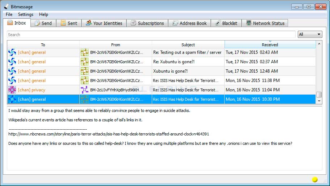
Task: Click purple sender identicon of BM-2cUJvFYHhXpBHyd96KH
Action: coord(84,90)
